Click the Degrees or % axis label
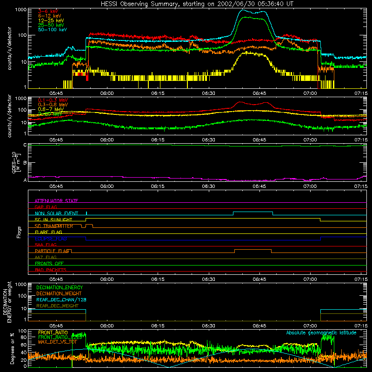This screenshot has height=372, width=372. click(x=12, y=349)
